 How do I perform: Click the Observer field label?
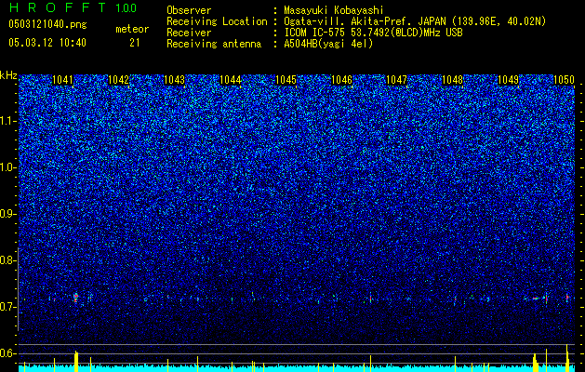(x=189, y=10)
